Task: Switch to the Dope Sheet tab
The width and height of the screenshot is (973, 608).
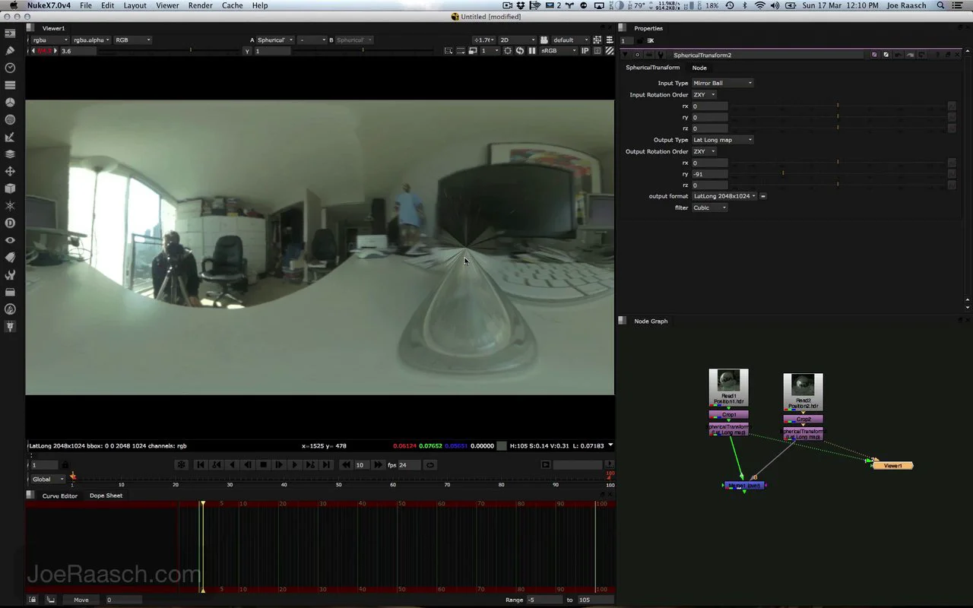Action: tap(106, 496)
